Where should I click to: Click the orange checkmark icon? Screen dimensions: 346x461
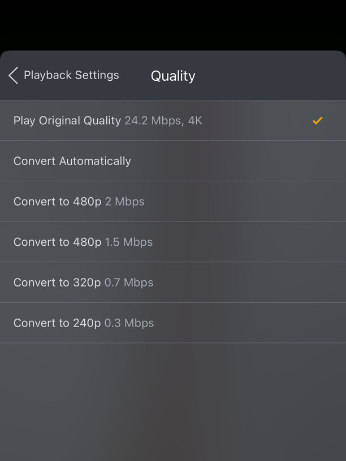(x=318, y=120)
